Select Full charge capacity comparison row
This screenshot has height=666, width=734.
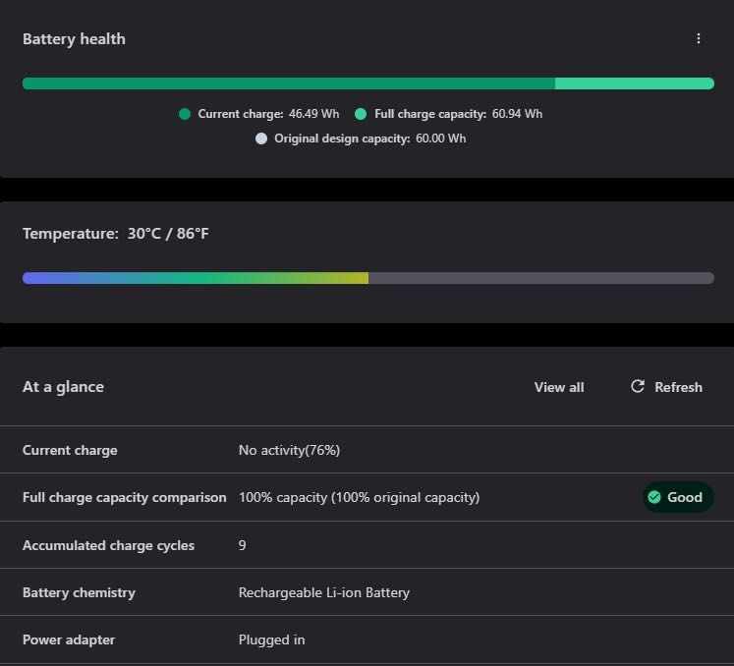pyautogui.click(x=367, y=497)
